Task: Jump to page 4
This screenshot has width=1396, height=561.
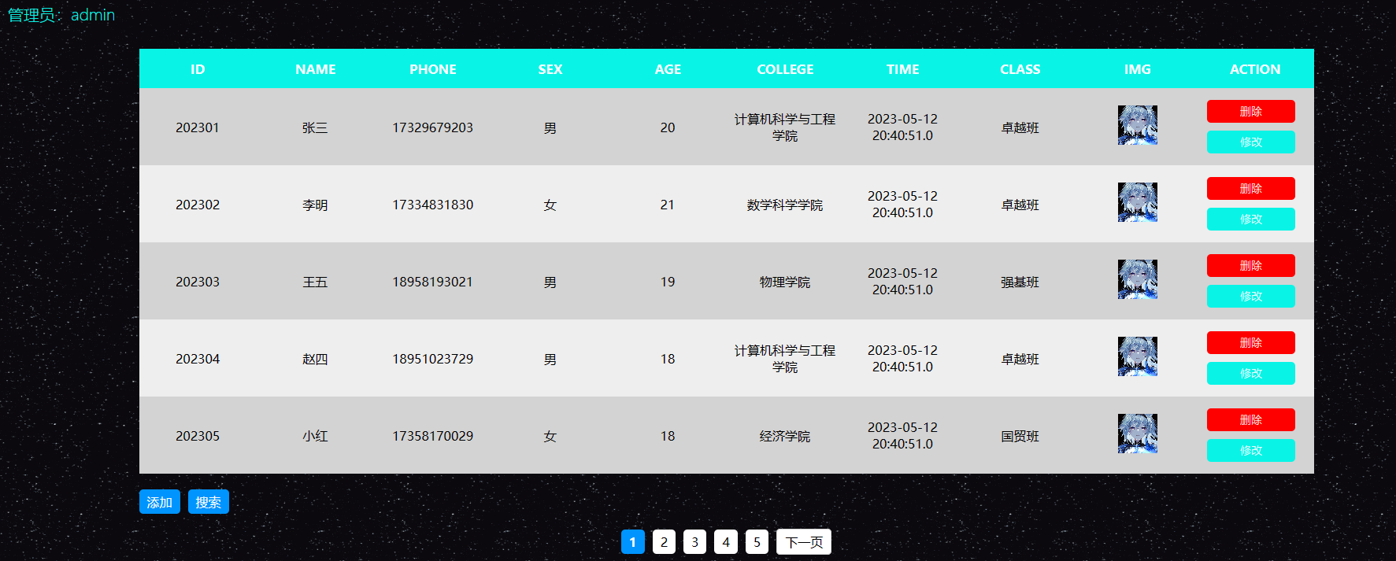Action: point(726,541)
